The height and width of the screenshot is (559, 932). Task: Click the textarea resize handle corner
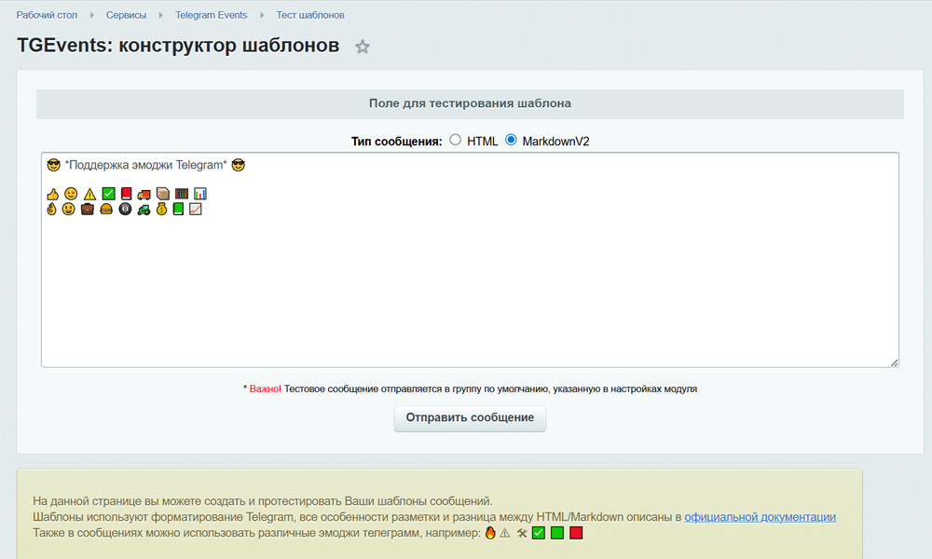(894, 362)
